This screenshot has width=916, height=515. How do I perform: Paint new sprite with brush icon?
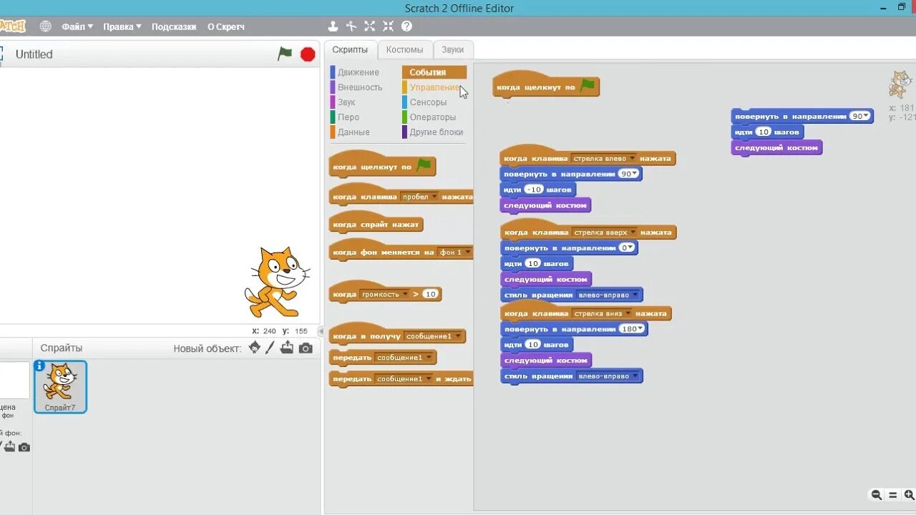click(270, 348)
